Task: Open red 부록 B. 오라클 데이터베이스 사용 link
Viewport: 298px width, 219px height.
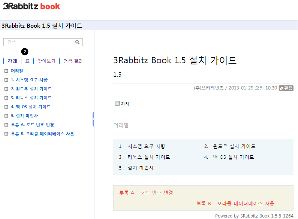Action: pyautogui.click(x=235, y=204)
